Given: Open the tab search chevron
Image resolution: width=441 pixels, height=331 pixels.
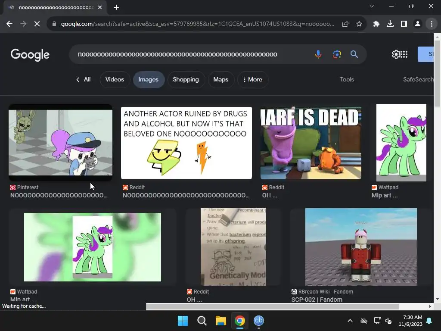Looking at the screenshot, I should click(372, 6).
